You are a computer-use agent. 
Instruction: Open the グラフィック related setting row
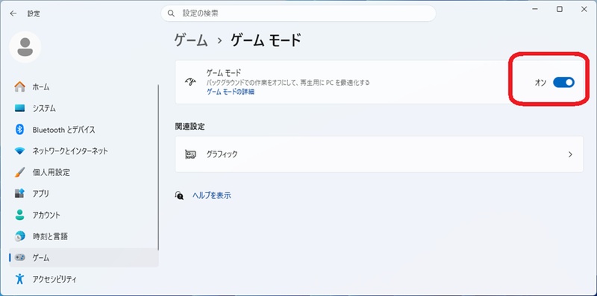[379, 154]
